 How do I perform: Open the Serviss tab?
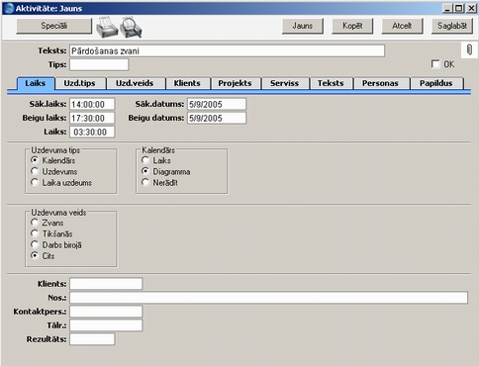click(284, 83)
